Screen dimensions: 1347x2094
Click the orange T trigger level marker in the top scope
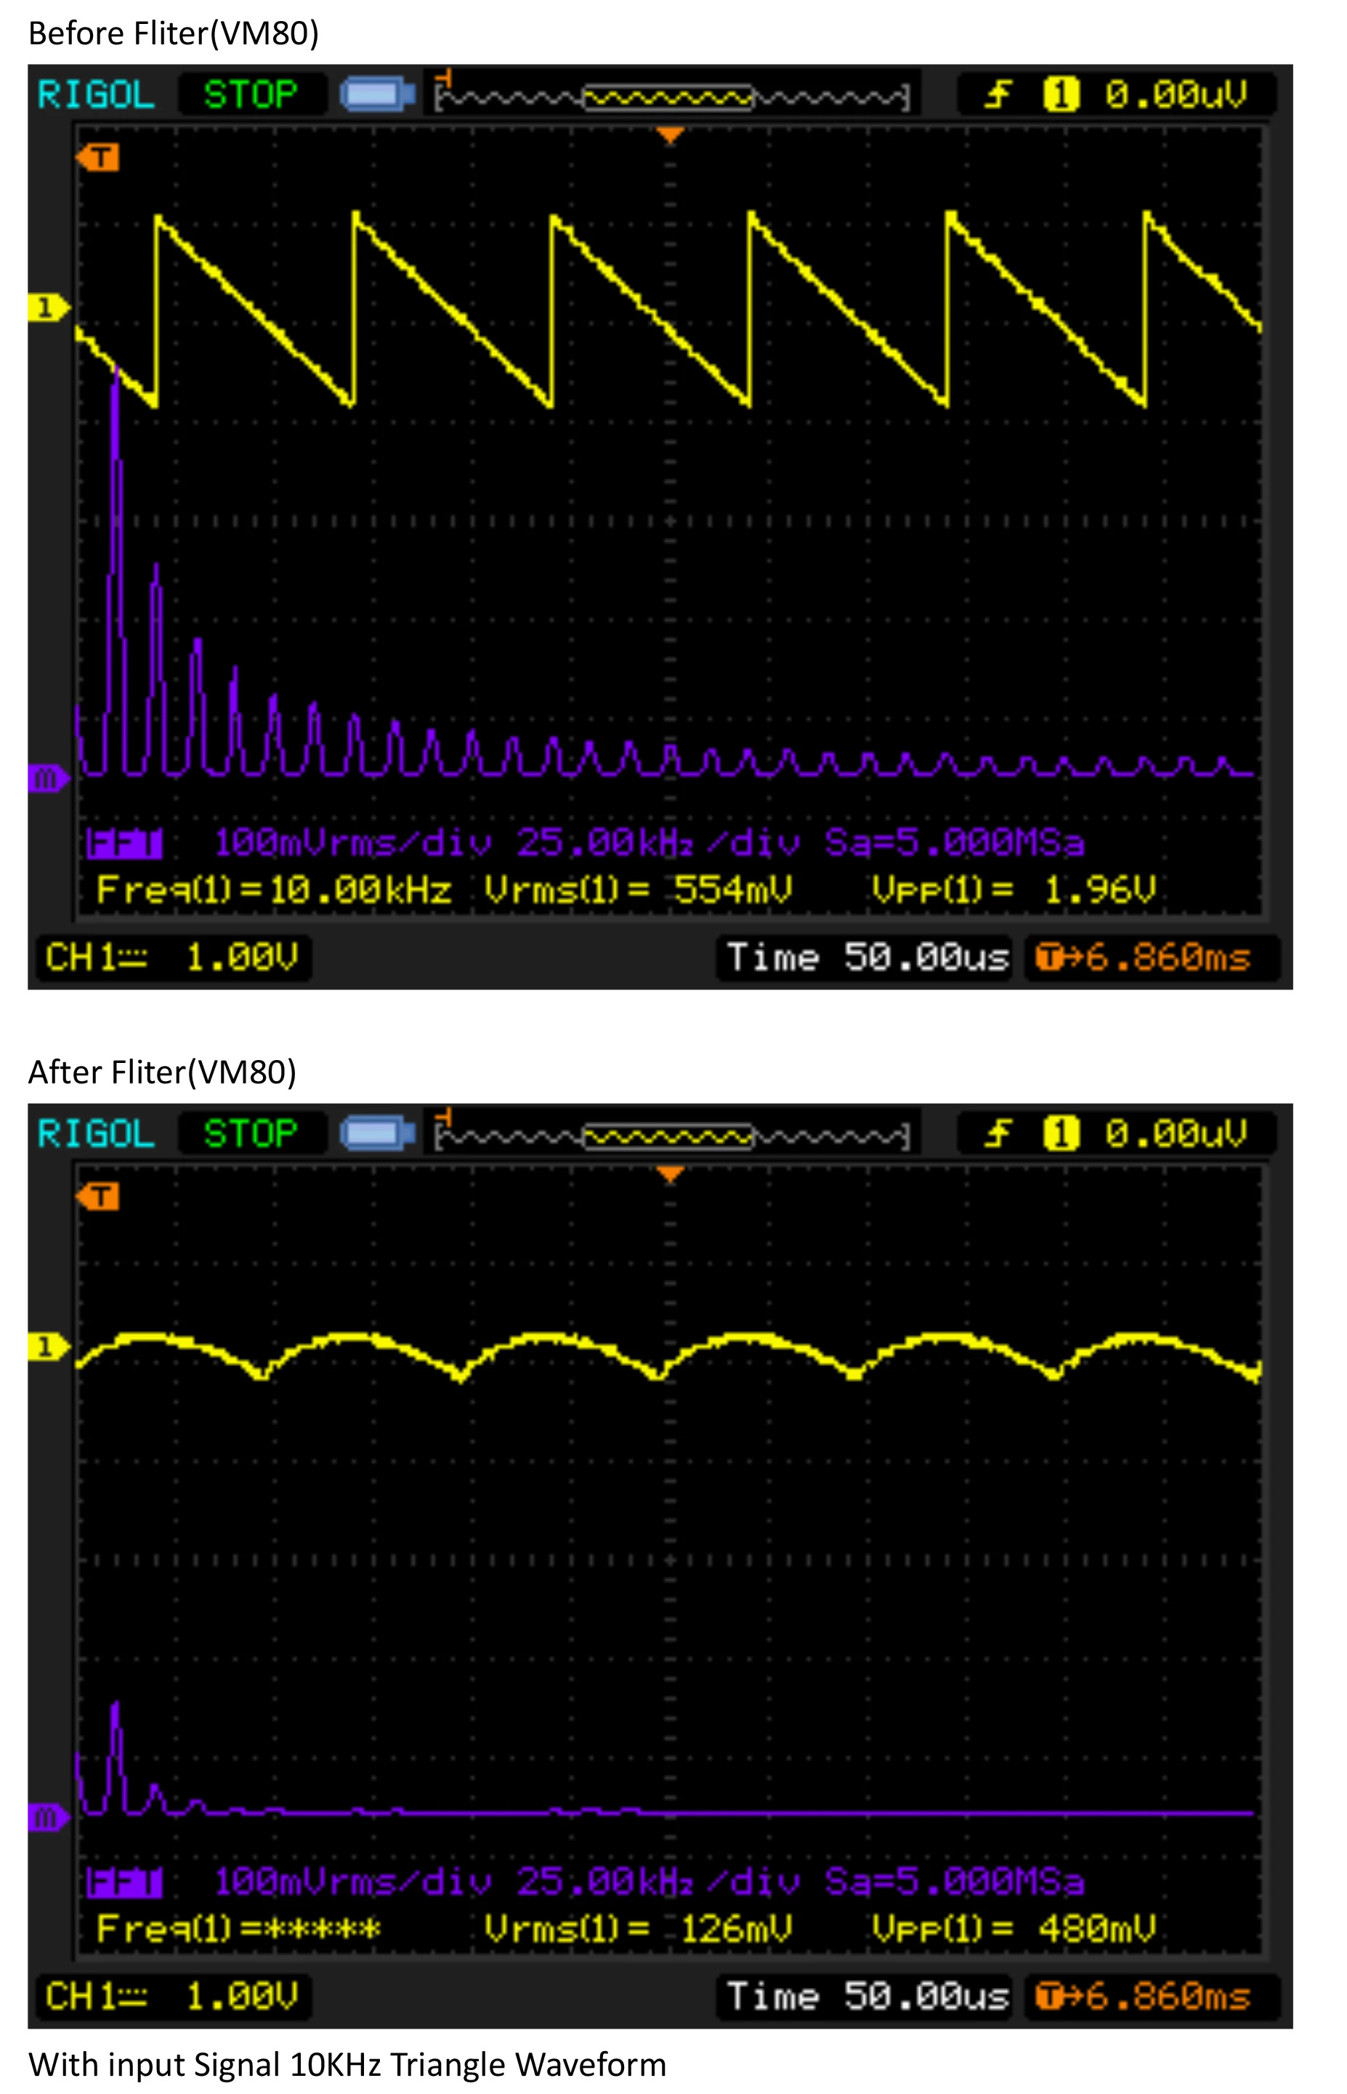pyautogui.click(x=98, y=158)
